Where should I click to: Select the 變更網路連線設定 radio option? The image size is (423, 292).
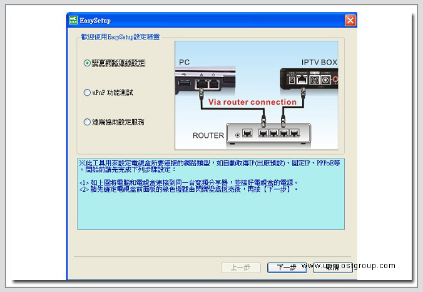click(87, 63)
